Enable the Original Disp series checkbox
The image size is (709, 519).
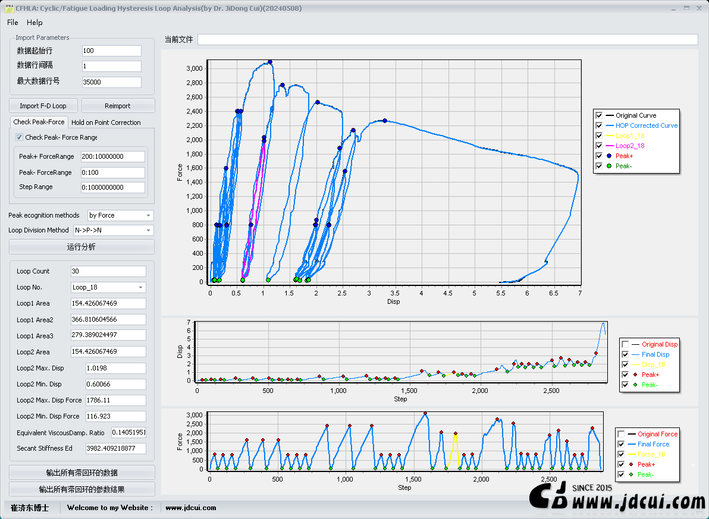tap(625, 344)
